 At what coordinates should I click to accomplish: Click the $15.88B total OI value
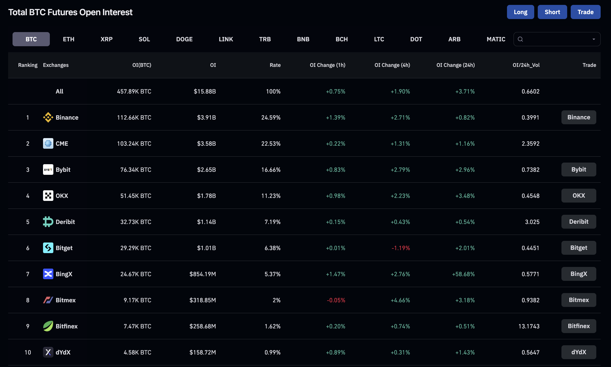(205, 91)
